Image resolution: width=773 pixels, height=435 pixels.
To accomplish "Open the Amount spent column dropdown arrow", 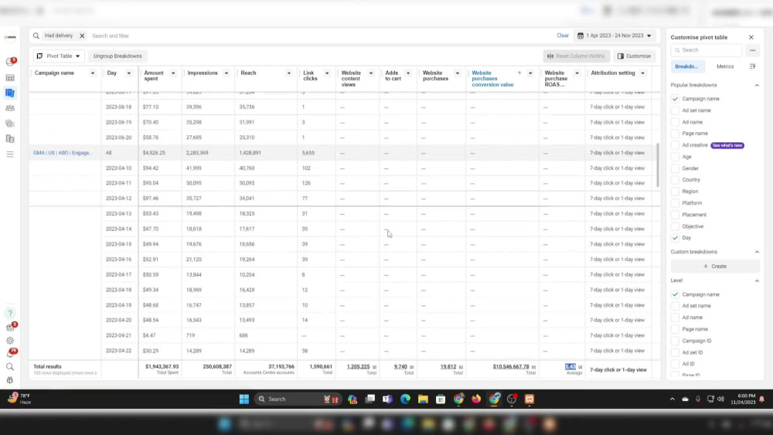I will pos(173,73).
